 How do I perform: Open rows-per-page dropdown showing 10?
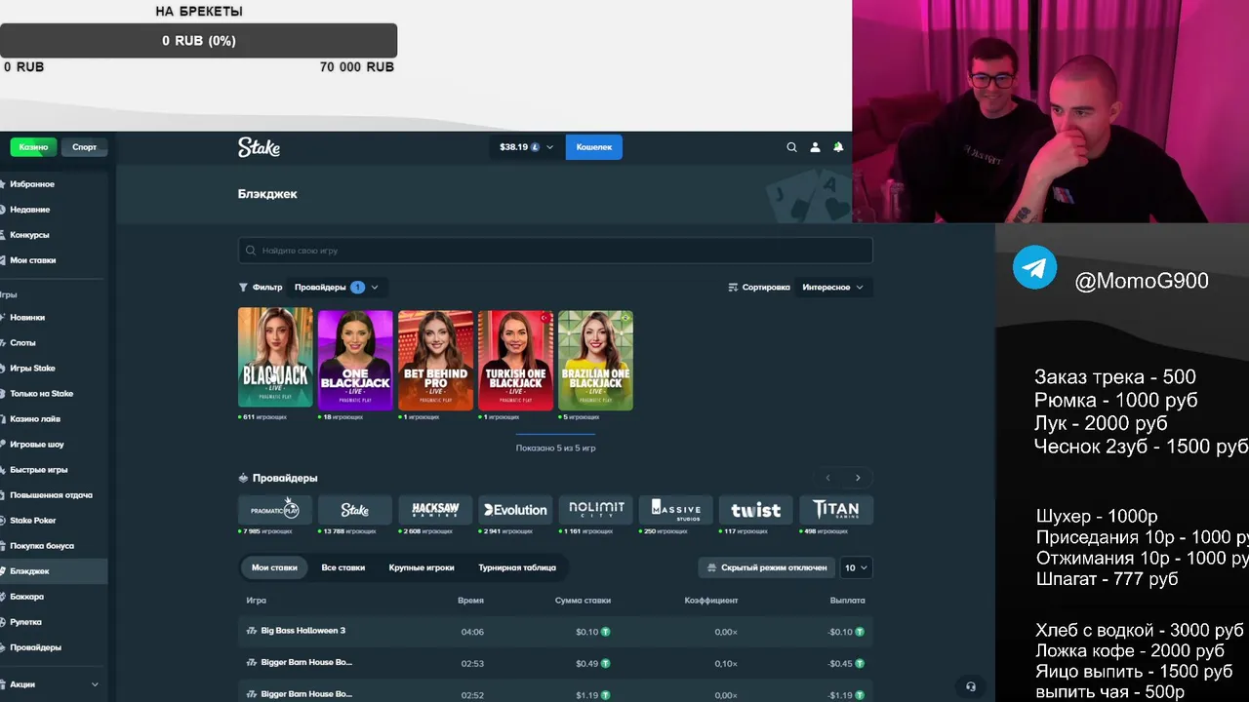pyautogui.click(x=856, y=567)
